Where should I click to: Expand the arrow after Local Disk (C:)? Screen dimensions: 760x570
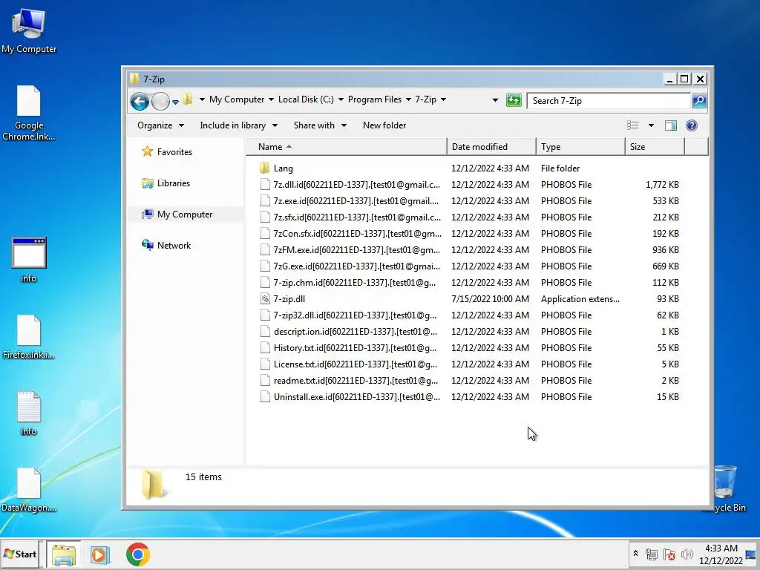point(341,99)
